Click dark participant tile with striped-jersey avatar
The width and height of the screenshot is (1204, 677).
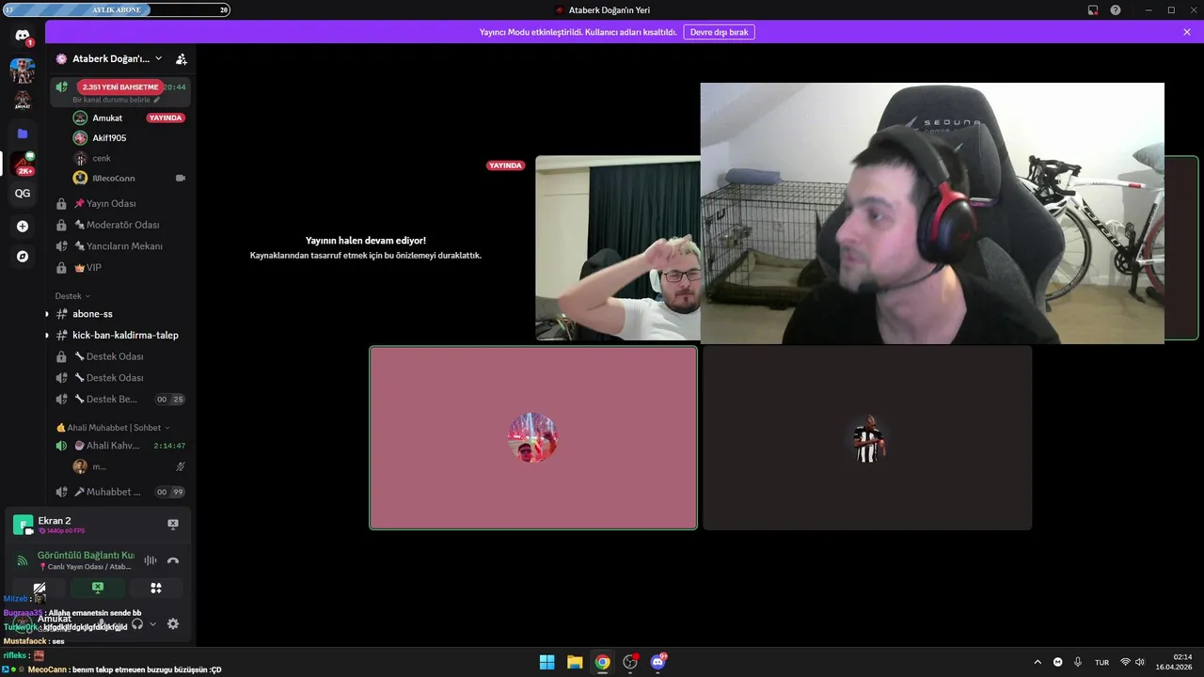pyautogui.click(x=867, y=438)
